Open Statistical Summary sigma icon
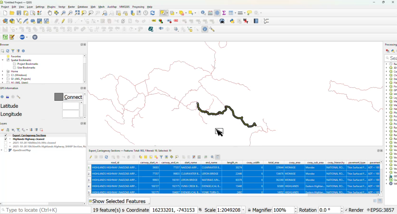Image resolution: width=397 pixels, height=214 pixels. pos(224,13)
